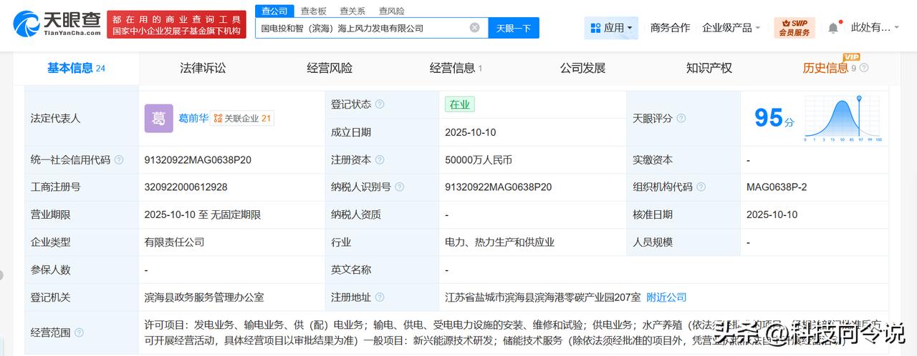Click the notification bell icon
This screenshot has height=356, width=917.
click(x=832, y=28)
